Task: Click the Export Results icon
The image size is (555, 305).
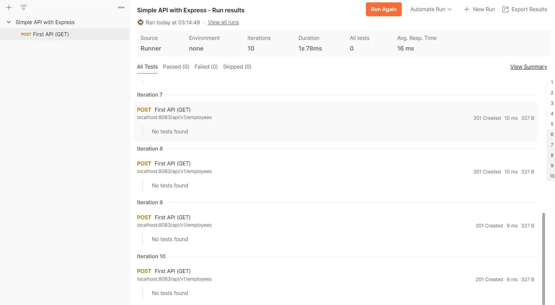Action: (506, 9)
